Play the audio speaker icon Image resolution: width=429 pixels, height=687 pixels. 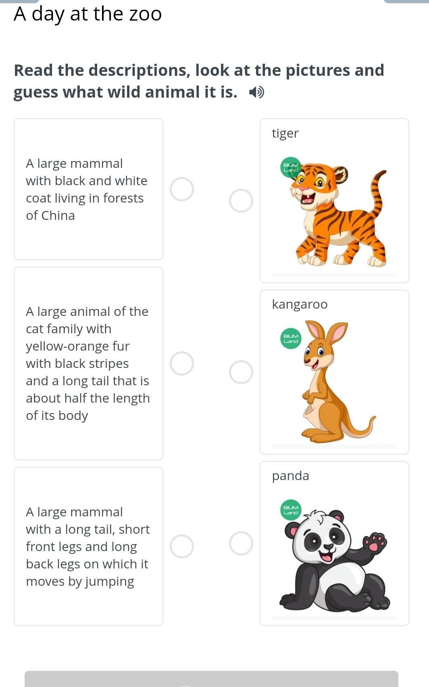[x=256, y=93]
